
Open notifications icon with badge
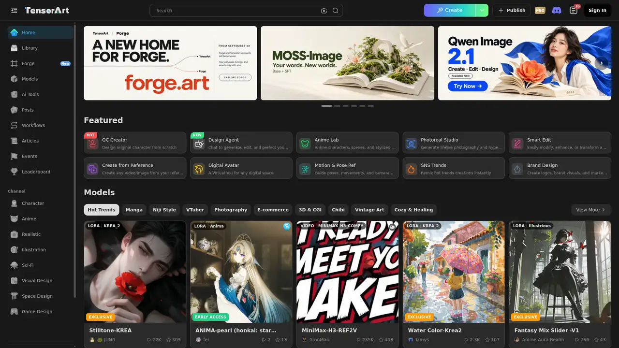point(574,10)
